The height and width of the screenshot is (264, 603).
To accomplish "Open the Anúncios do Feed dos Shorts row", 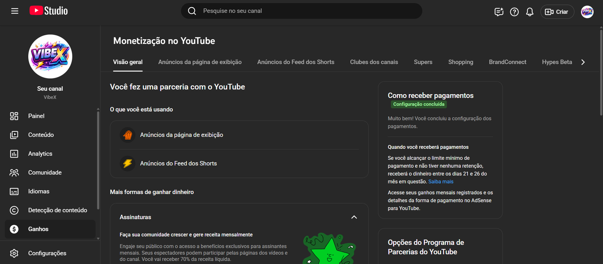I will coord(239,163).
